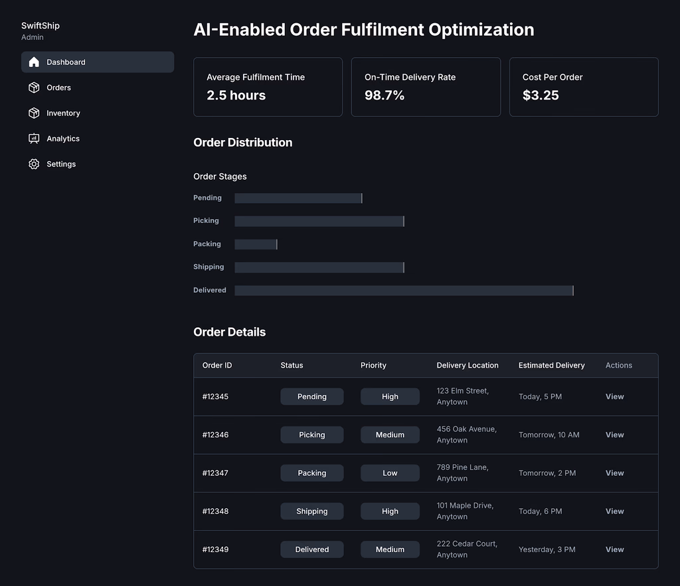The height and width of the screenshot is (586, 680).
Task: Click the Dashboard home icon
Action: click(34, 62)
